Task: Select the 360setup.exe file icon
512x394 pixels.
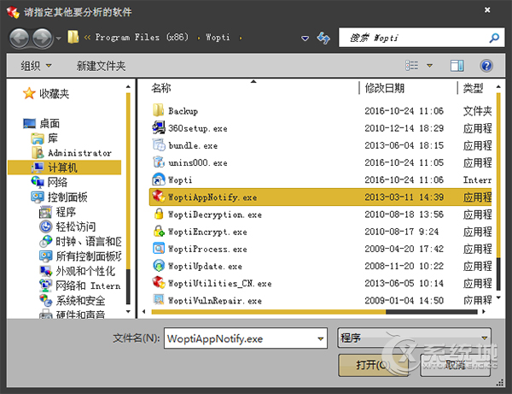Action: click(x=159, y=127)
